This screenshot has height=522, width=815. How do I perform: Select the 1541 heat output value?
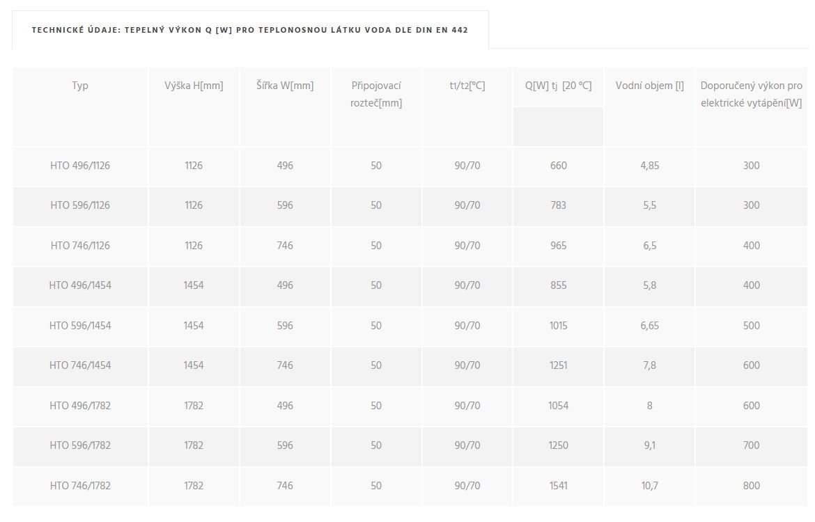tap(558, 486)
